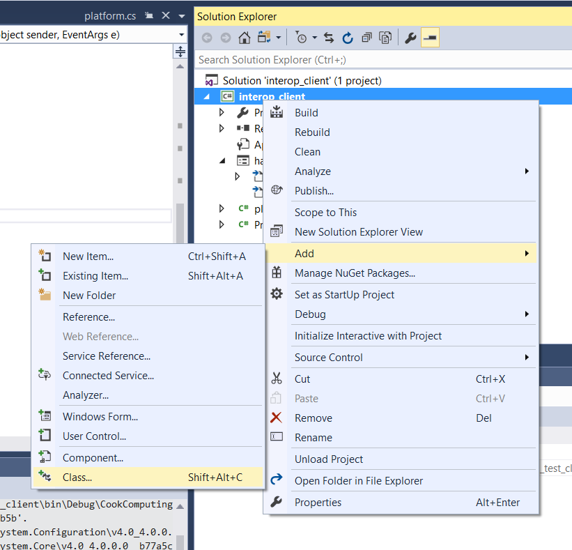The image size is (572, 550).
Task: Choose Class... in the Add submenu
Action: coord(148,477)
